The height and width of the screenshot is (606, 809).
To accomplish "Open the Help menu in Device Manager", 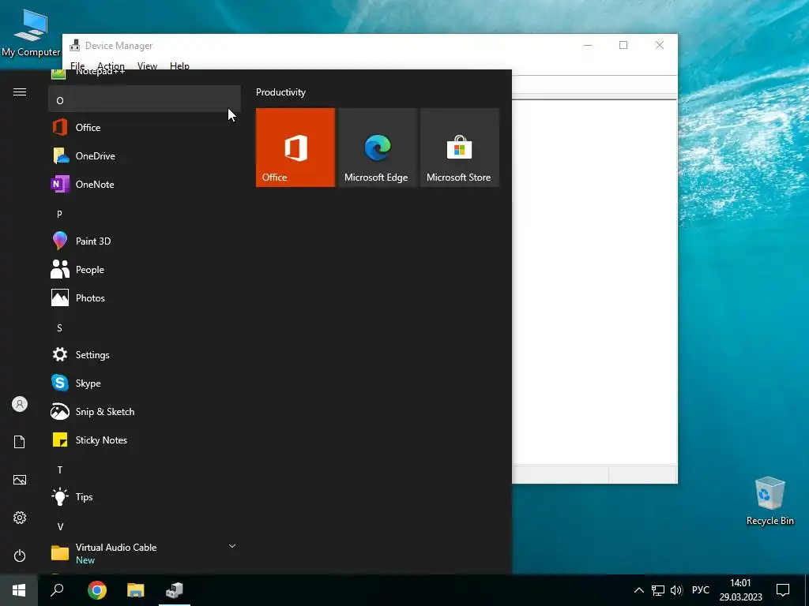I will click(x=179, y=65).
